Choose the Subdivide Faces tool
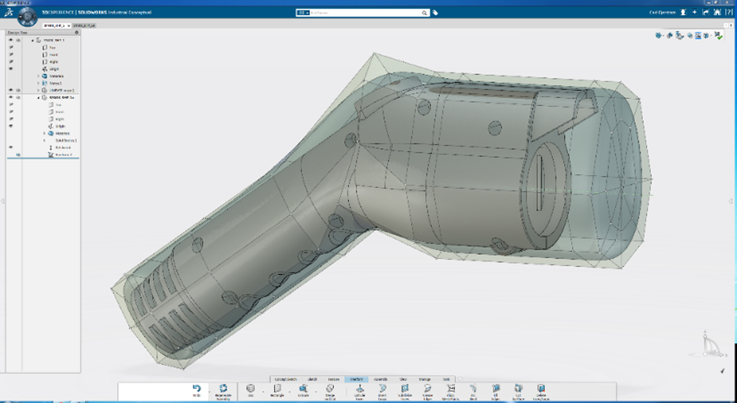This screenshot has height=403, width=737. [405, 389]
